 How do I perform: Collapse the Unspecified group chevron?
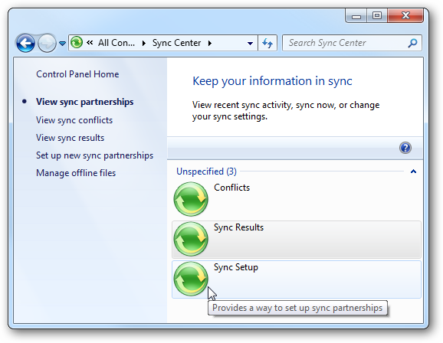(413, 171)
